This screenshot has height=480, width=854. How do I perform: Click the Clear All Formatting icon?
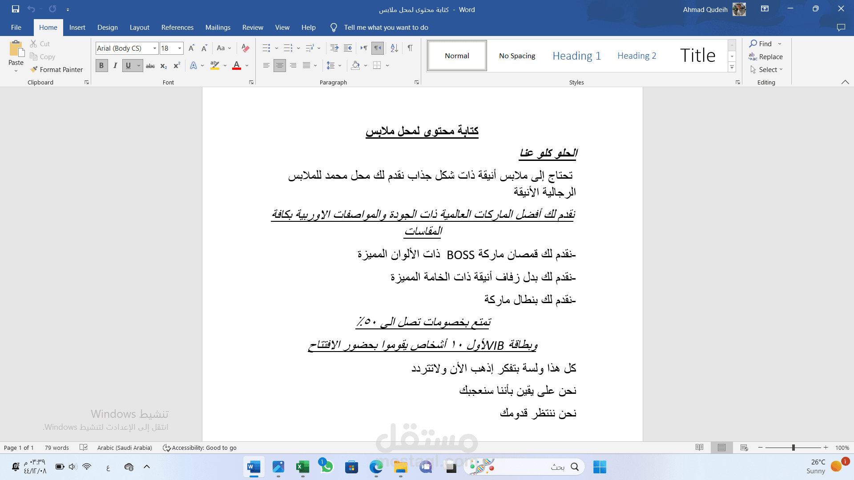pos(245,48)
